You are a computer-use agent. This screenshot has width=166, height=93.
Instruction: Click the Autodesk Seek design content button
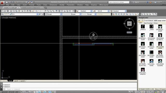[x=155, y=20]
